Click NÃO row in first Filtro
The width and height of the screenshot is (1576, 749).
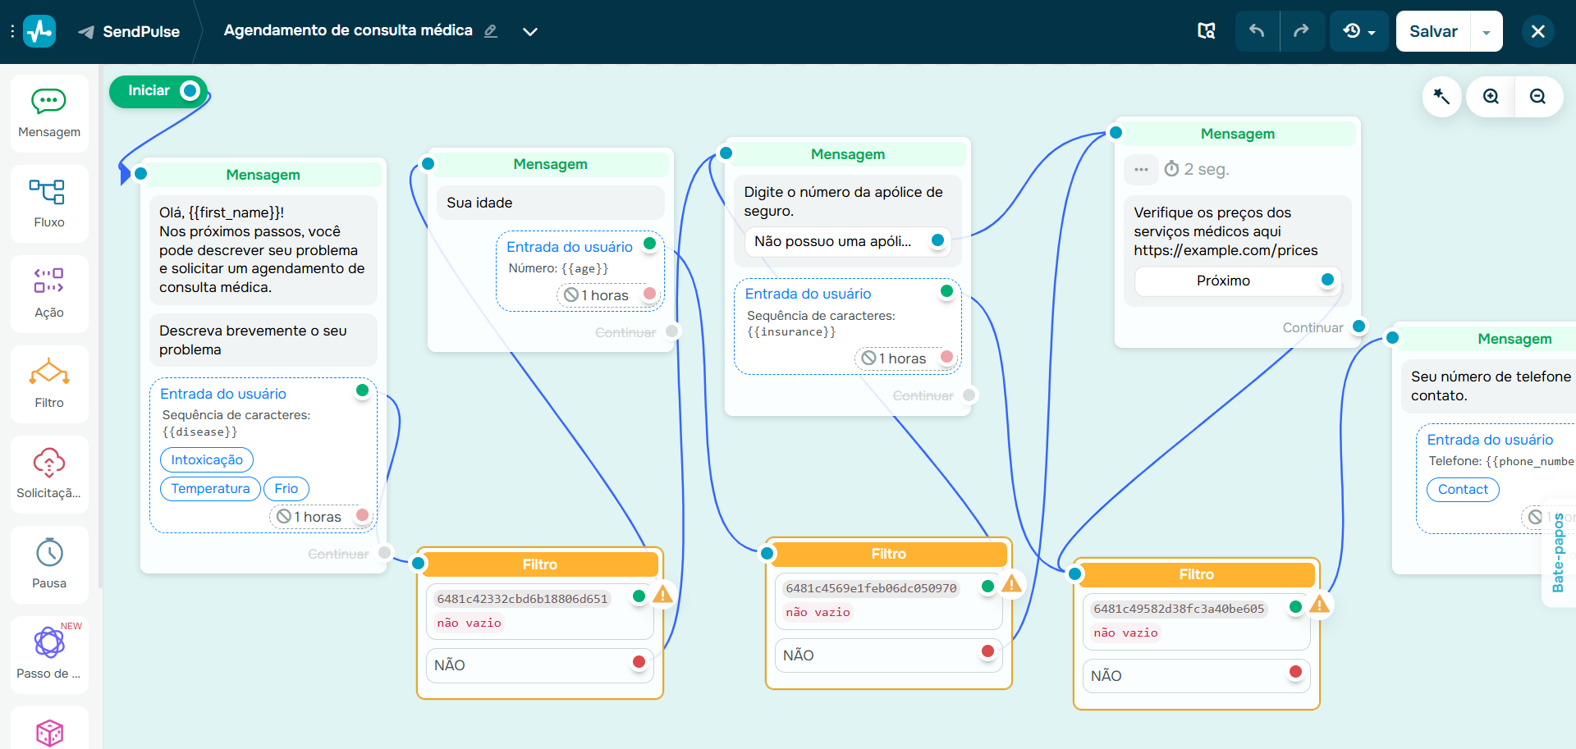coord(540,665)
